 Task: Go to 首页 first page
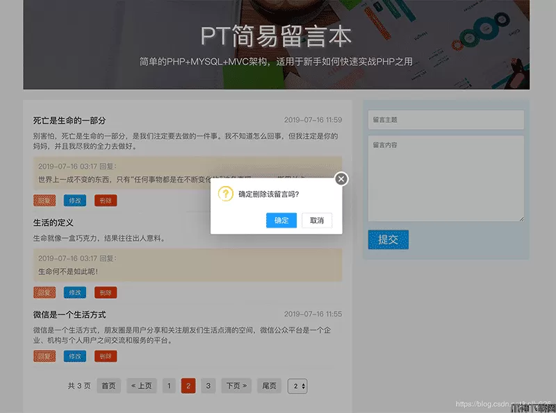click(x=108, y=386)
